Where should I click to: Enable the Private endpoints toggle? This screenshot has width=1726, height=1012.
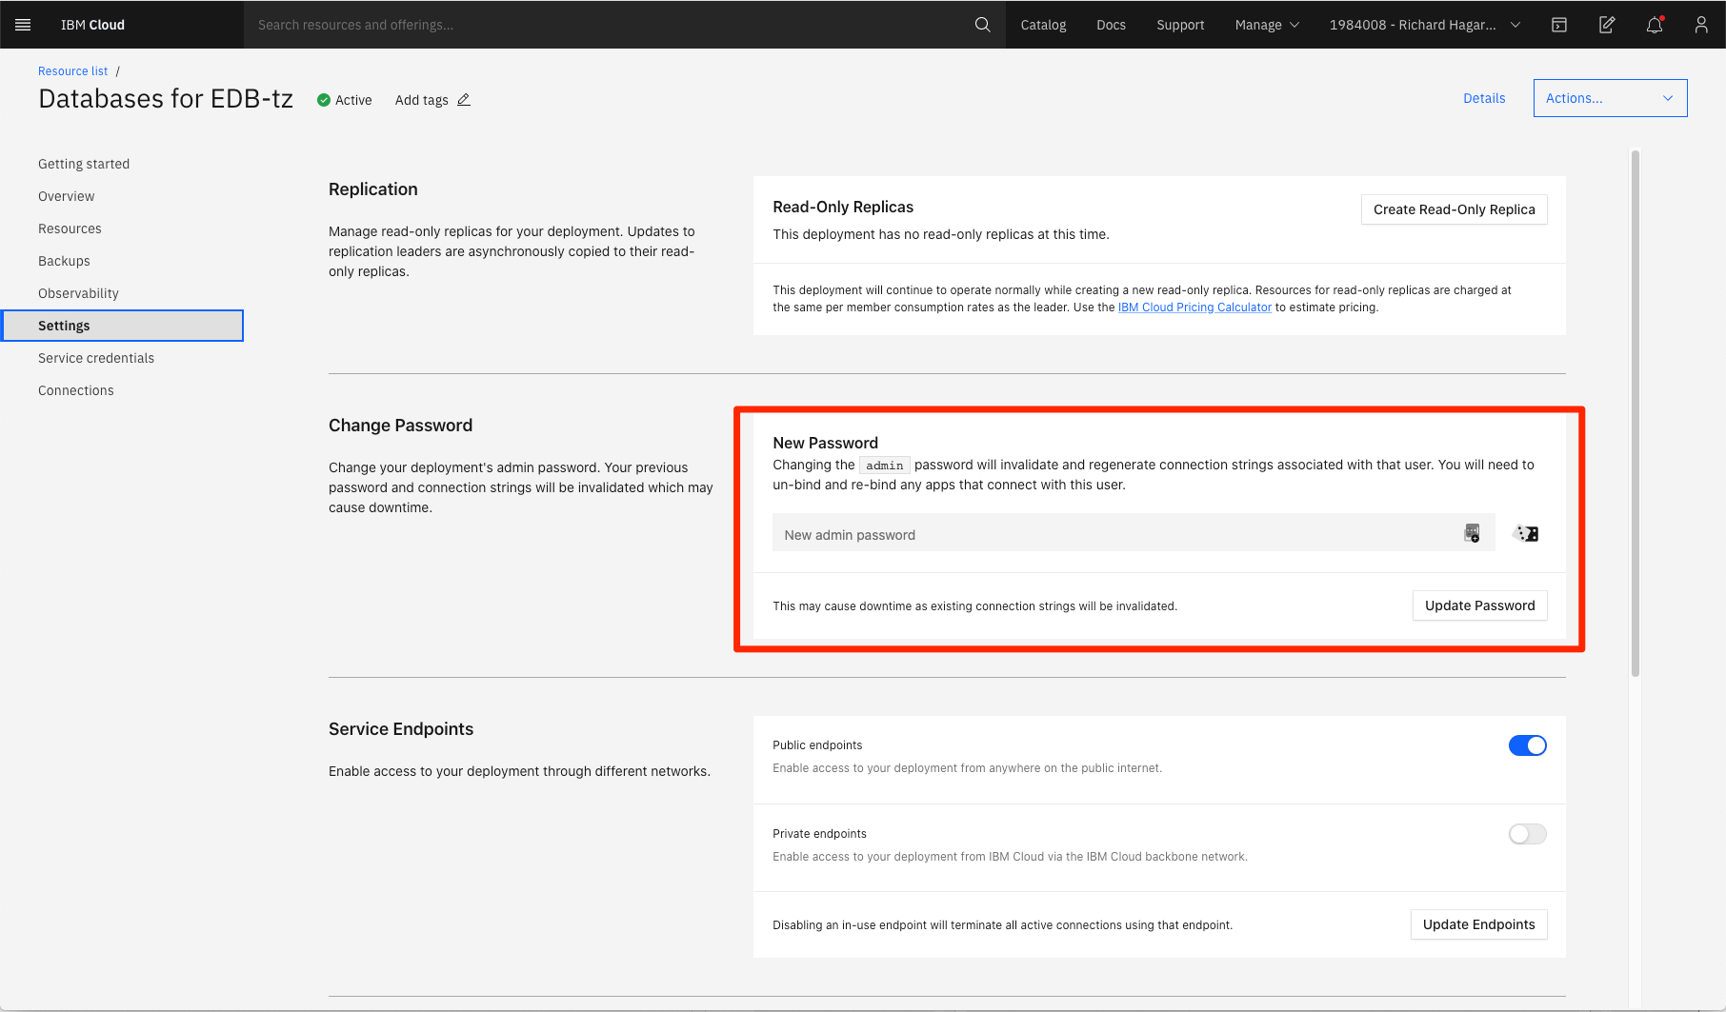pyautogui.click(x=1527, y=834)
